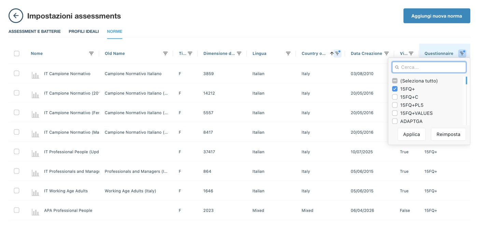Sort by the Country column header
The image size is (478, 227).
pos(313,53)
